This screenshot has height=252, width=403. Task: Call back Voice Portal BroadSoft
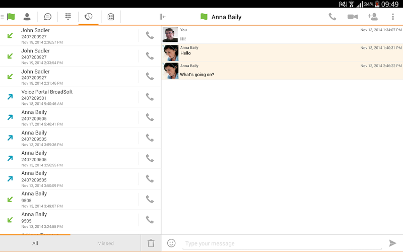[x=150, y=97]
